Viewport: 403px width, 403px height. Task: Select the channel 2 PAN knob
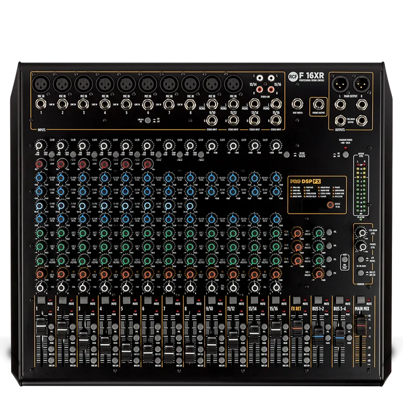pyautogui.click(x=61, y=288)
